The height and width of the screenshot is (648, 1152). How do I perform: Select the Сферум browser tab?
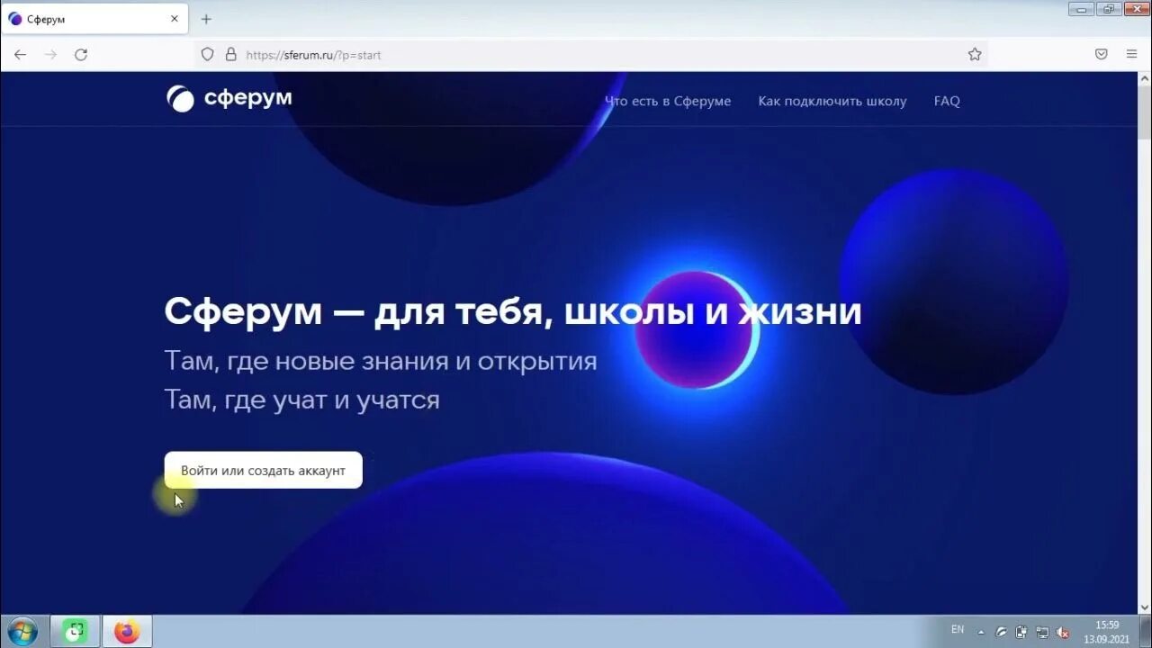pyautogui.click(x=94, y=19)
